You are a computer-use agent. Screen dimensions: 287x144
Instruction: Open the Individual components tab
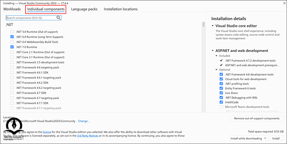[x=46, y=9]
